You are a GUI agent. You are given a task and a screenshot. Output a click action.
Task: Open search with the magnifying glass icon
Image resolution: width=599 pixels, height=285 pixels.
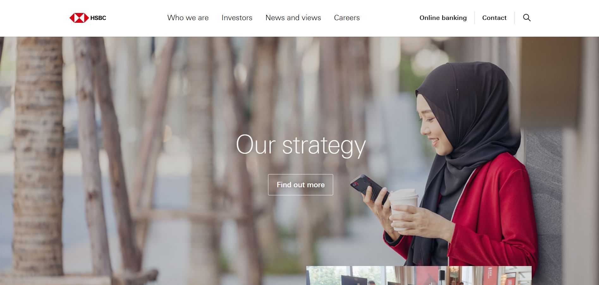[527, 18]
